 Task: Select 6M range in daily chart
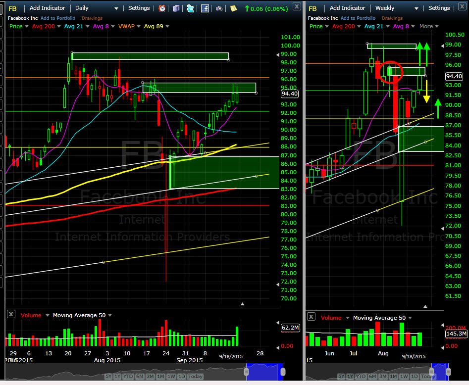point(139,376)
